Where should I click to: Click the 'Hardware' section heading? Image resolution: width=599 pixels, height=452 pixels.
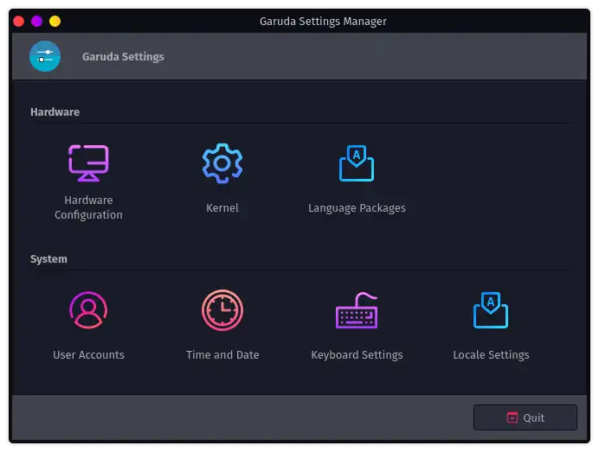point(55,111)
